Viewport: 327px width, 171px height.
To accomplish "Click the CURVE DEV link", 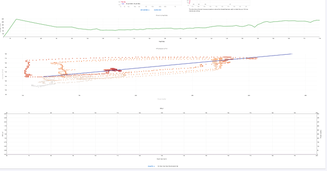I will click(157, 10).
